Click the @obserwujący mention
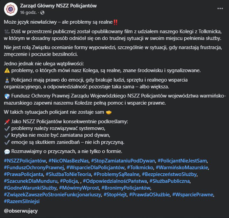Viewport: 229px width, 218px height. tap(20, 211)
